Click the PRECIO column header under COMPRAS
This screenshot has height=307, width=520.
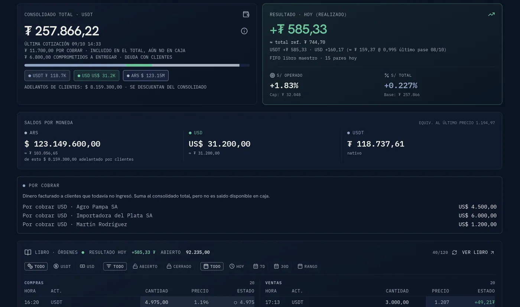(200, 291)
